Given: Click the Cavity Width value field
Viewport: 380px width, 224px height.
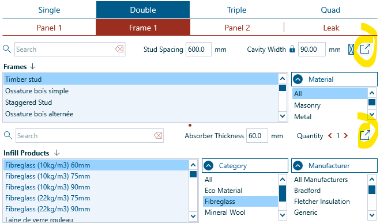Looking at the screenshot, I should [x=311, y=50].
